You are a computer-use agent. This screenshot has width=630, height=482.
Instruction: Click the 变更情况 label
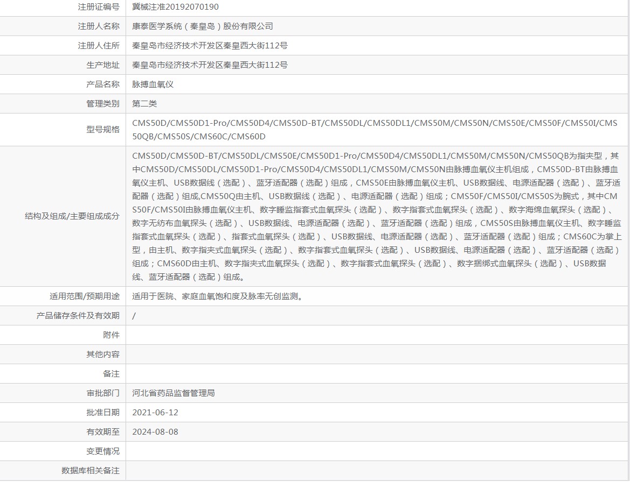coord(103,451)
